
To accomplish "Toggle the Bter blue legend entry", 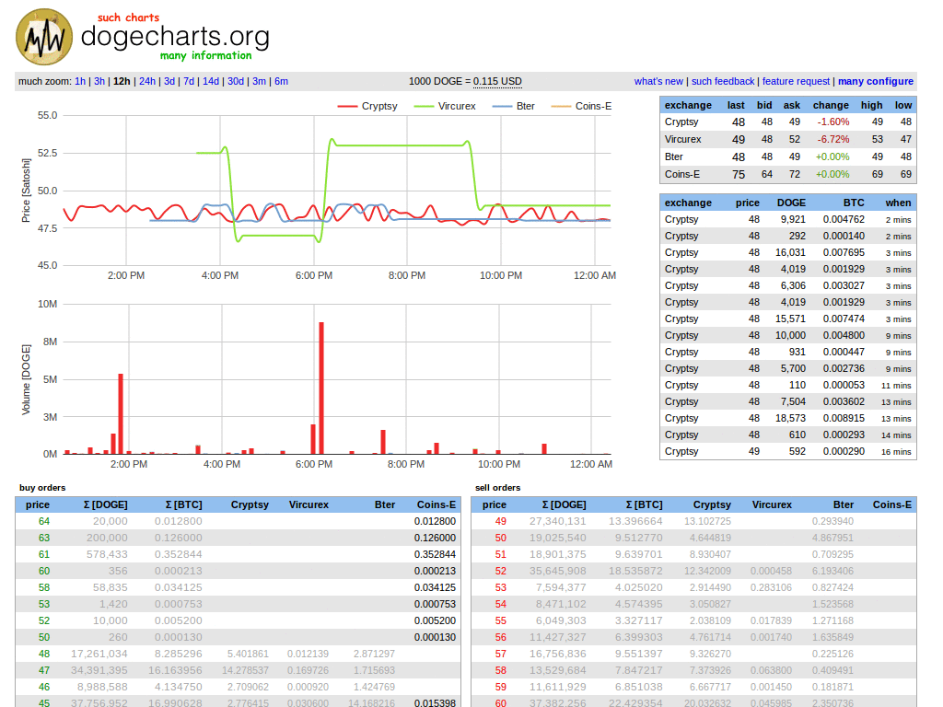I will (514, 106).
